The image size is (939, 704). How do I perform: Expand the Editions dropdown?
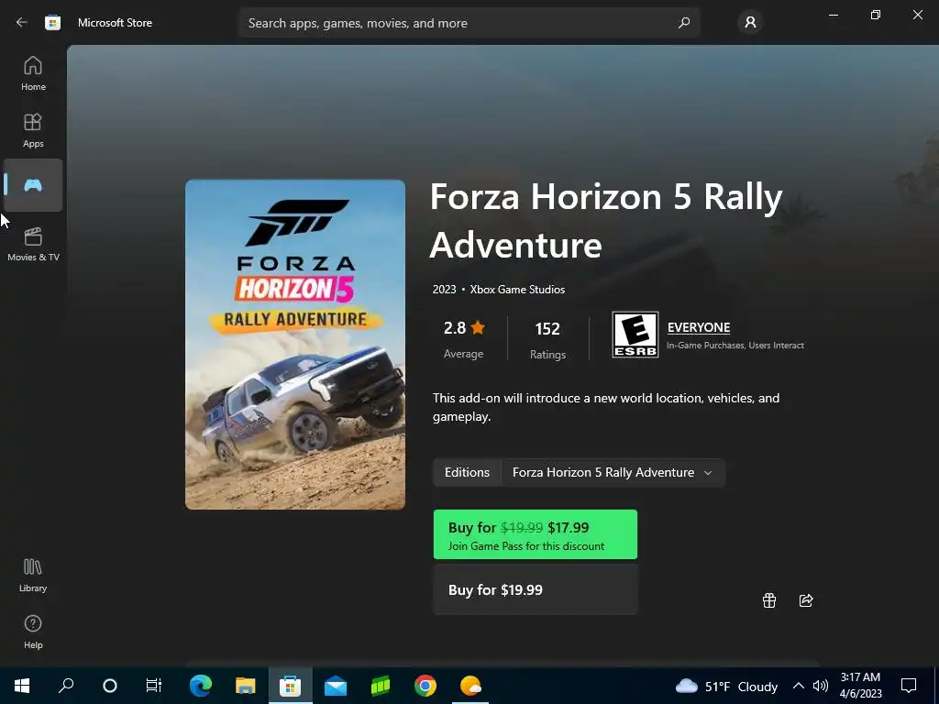(x=612, y=472)
